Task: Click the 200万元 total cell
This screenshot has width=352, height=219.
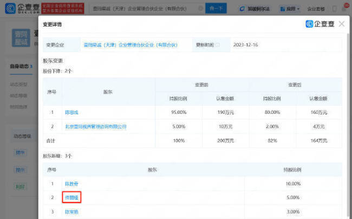Action: click(225, 141)
